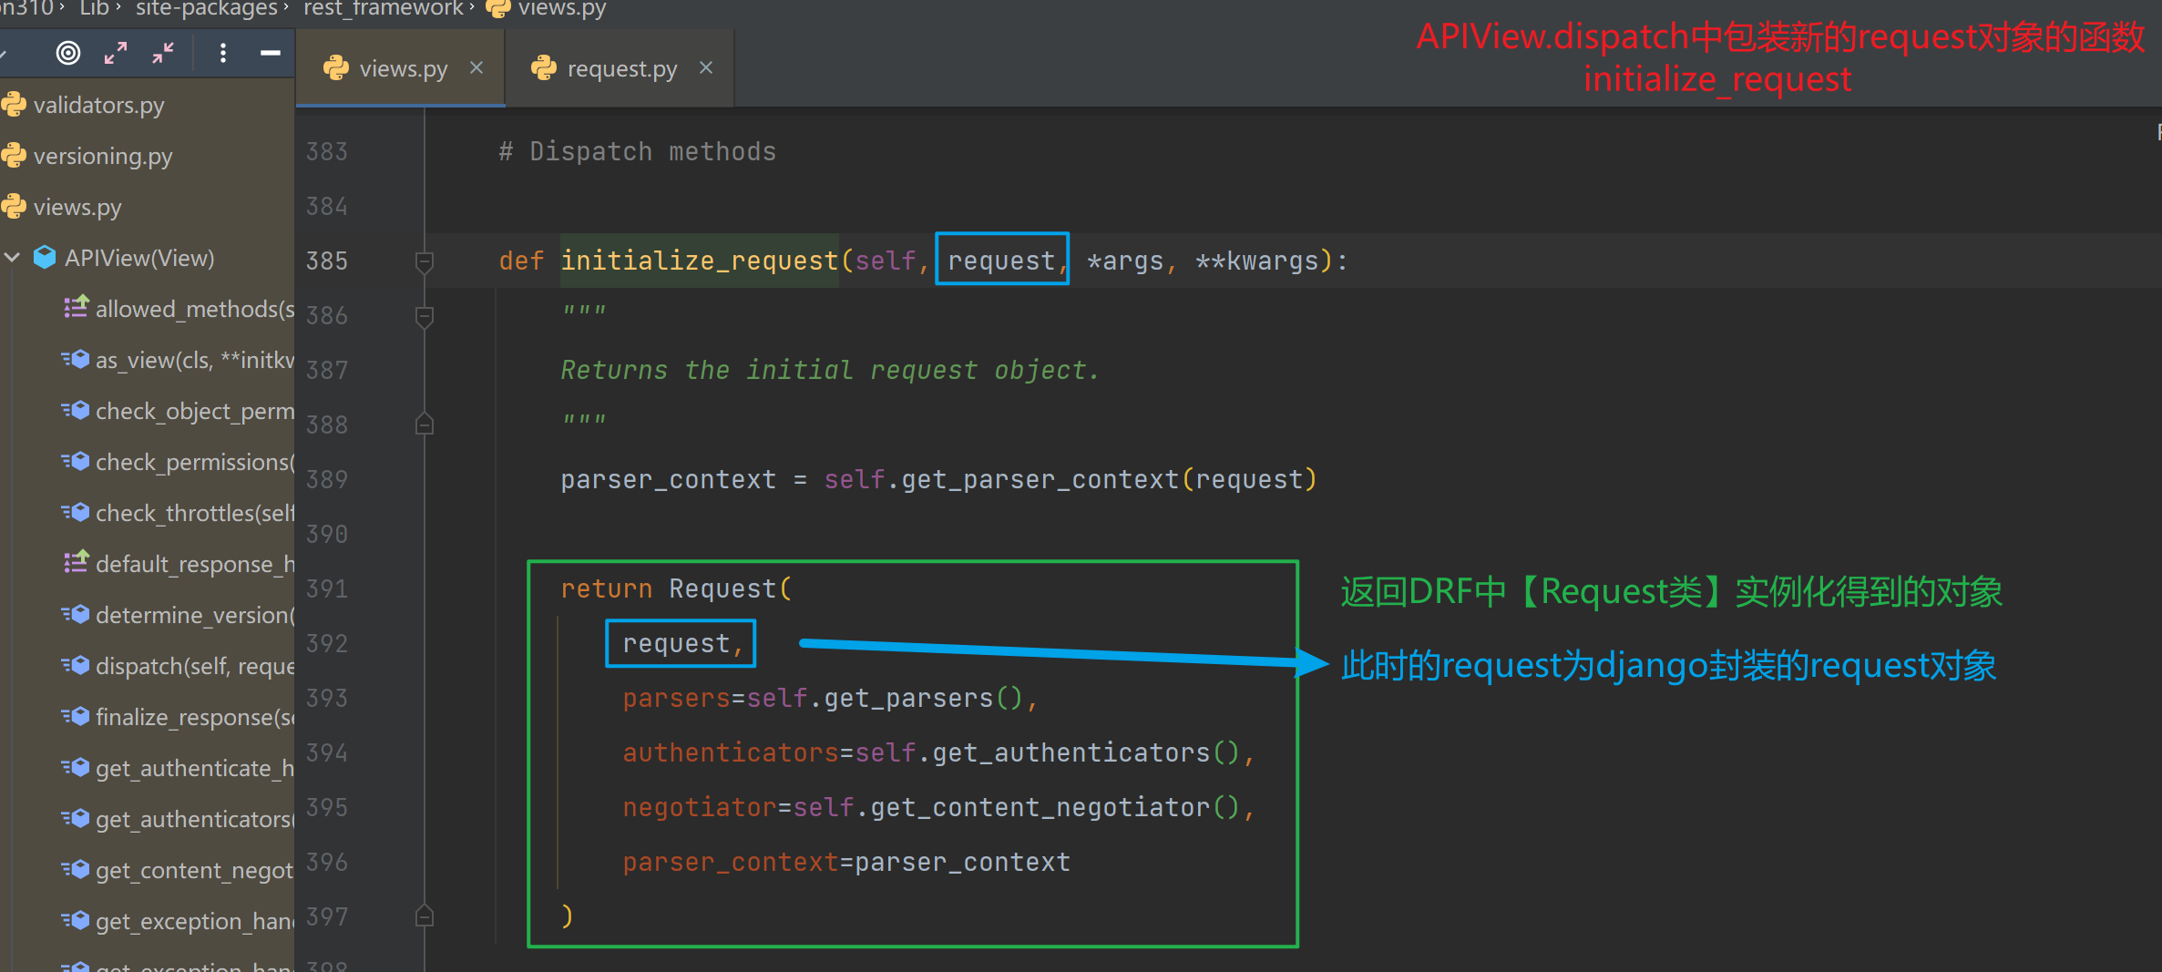Click the class icon of APIView(View)
The width and height of the screenshot is (2162, 972).
pos(45,257)
